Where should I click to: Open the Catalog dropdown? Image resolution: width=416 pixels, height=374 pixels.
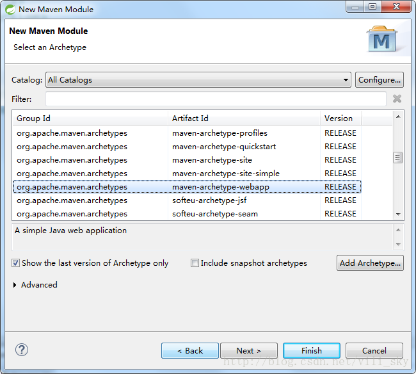[198, 80]
